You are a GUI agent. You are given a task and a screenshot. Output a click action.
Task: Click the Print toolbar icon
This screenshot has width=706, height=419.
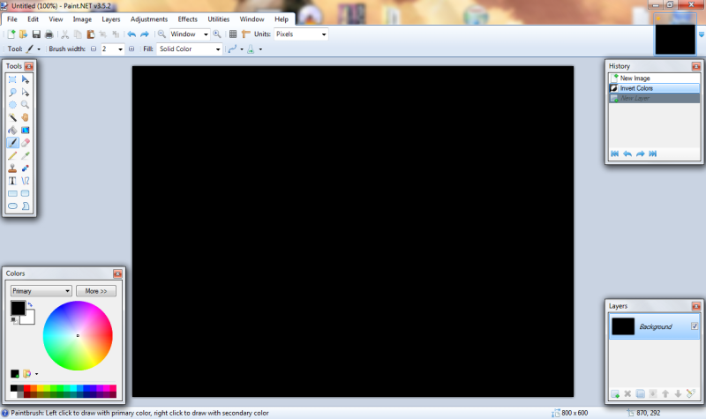pos(49,34)
